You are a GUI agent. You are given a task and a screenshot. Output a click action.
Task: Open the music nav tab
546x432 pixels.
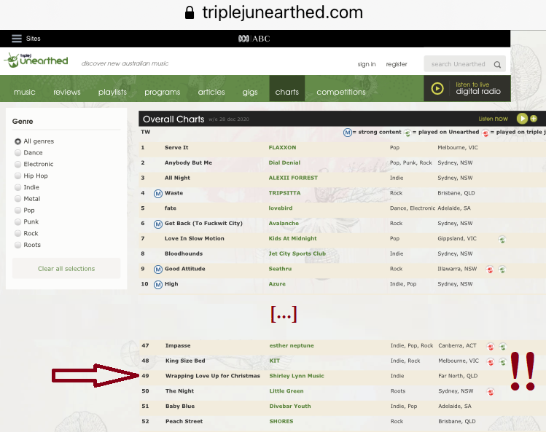pos(24,92)
